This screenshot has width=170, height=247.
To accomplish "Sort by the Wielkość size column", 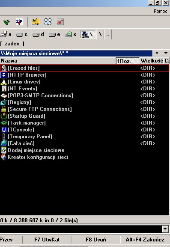I will point(152,61).
